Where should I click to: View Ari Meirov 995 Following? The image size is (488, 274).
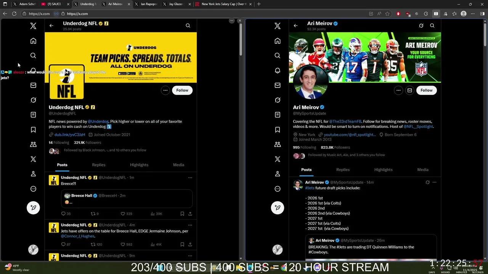(305, 147)
